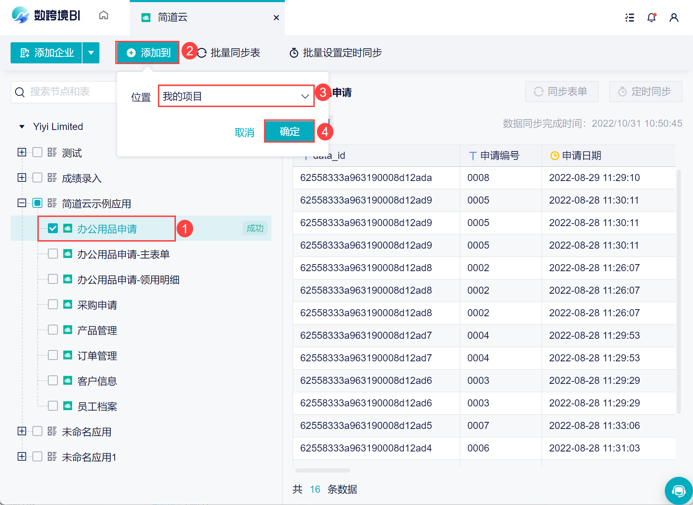Expand the 添加企业 dropdown arrow

pos(91,53)
